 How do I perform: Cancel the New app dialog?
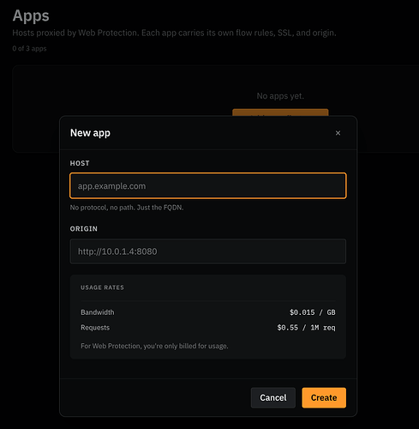pyautogui.click(x=273, y=397)
